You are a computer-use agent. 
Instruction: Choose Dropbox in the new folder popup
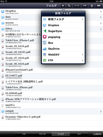(x=63, y=25)
